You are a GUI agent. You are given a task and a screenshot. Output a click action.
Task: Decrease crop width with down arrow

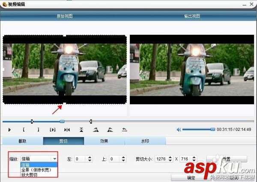[170, 161]
